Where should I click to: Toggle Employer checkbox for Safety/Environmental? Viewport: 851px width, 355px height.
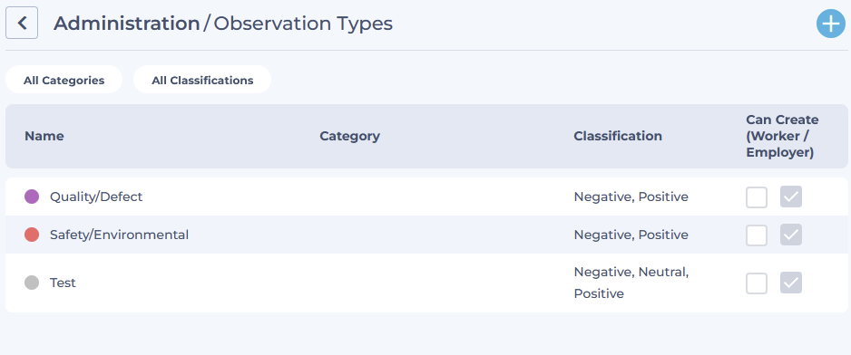click(x=791, y=235)
